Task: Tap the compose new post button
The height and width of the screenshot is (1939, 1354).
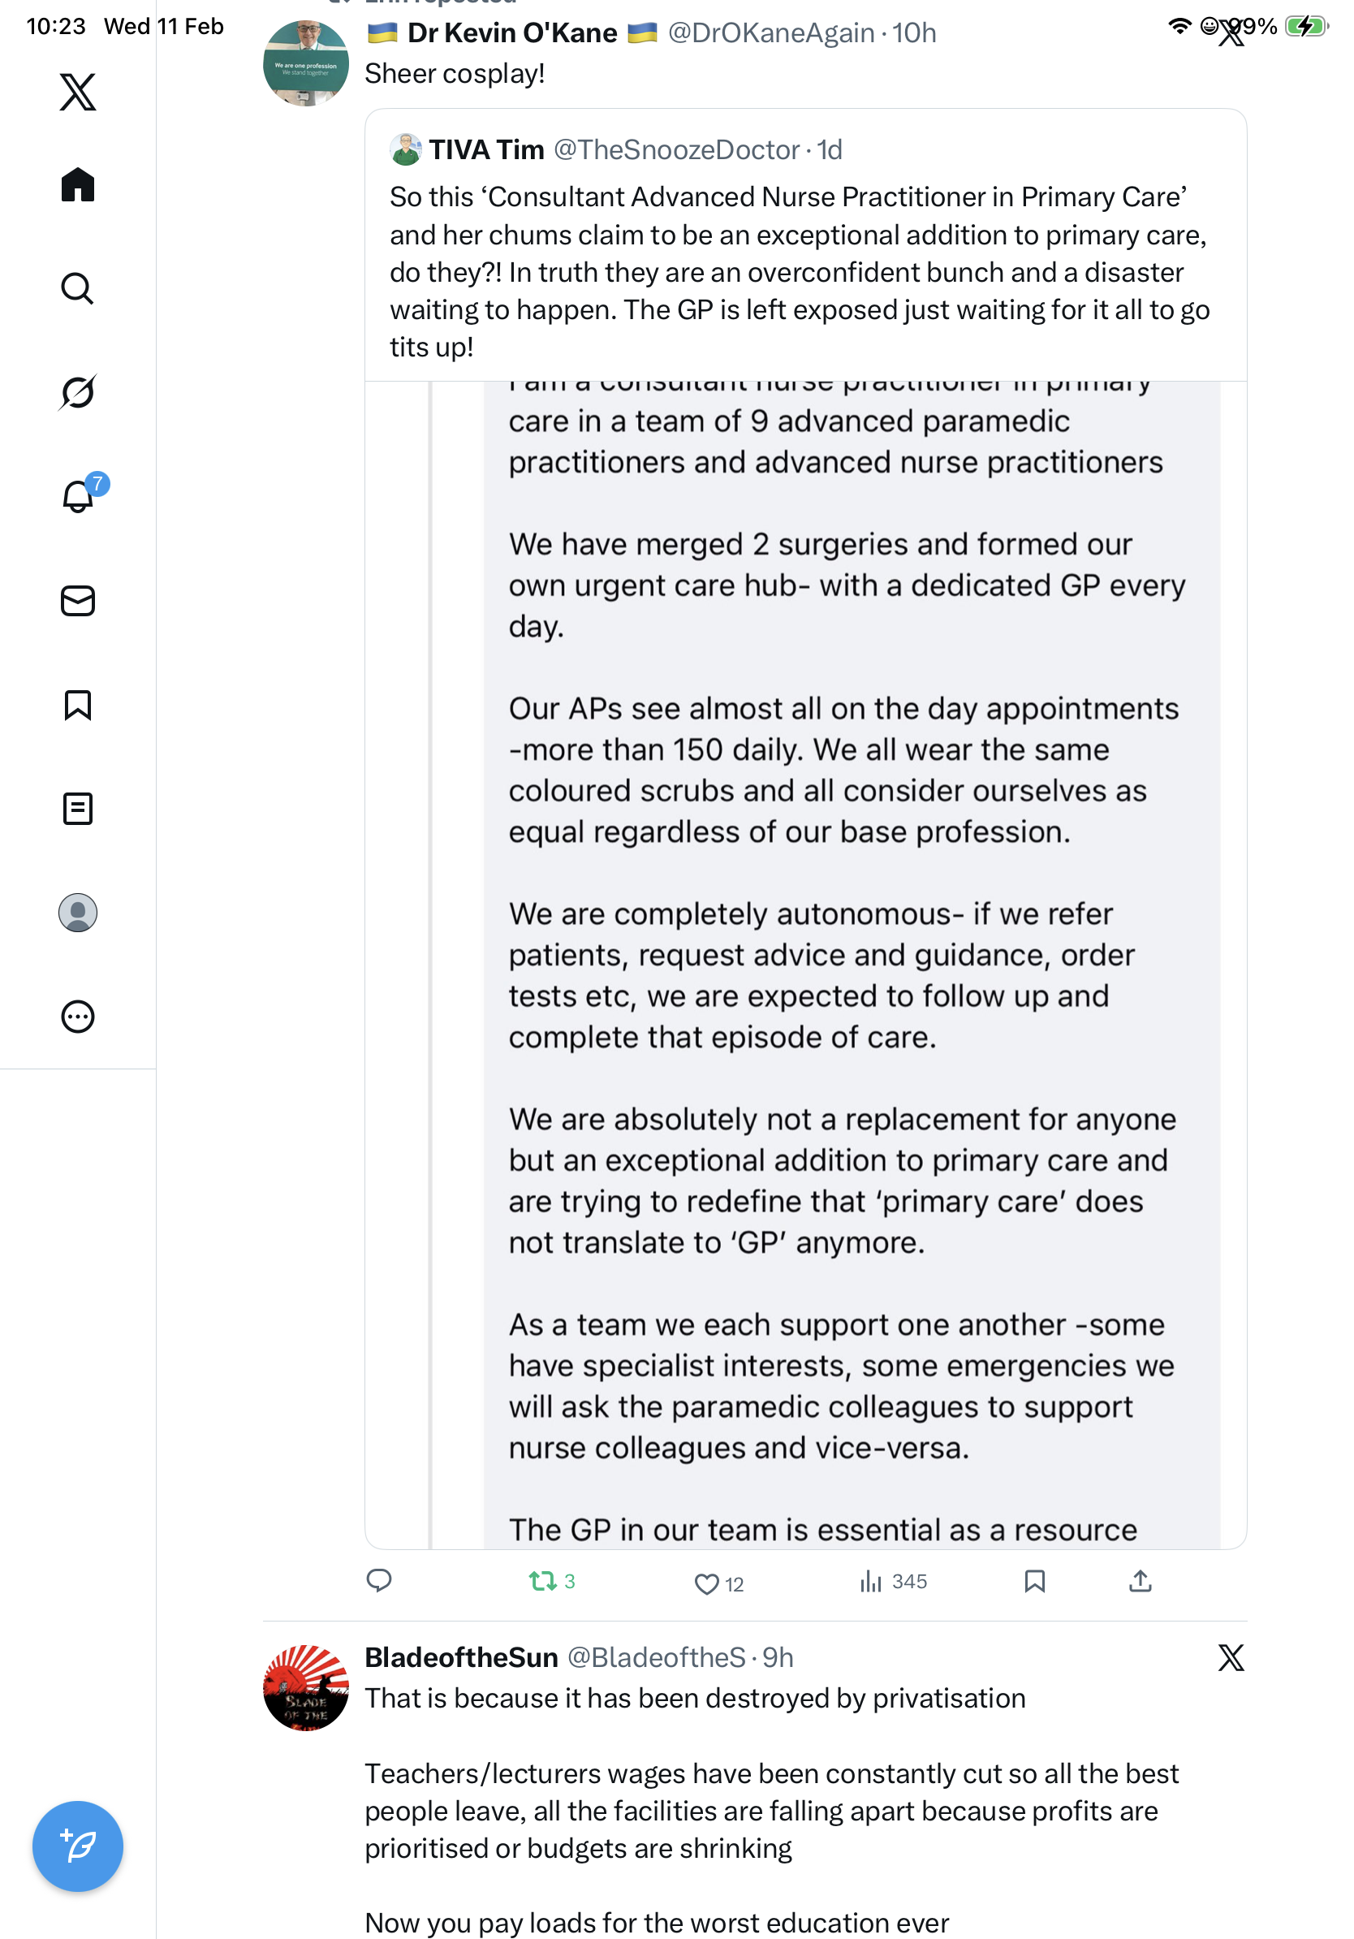Action: click(x=78, y=1846)
